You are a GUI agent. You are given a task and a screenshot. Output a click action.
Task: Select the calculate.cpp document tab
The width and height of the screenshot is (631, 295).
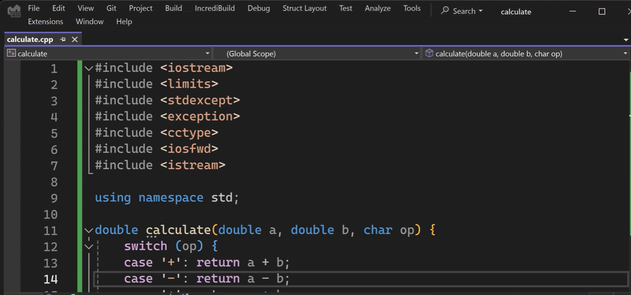pyautogui.click(x=30, y=39)
